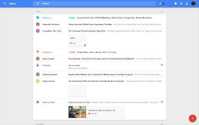Play the Welcome to Inbox video thumbnail
The width and height of the screenshot is (199, 125).
tap(77, 112)
